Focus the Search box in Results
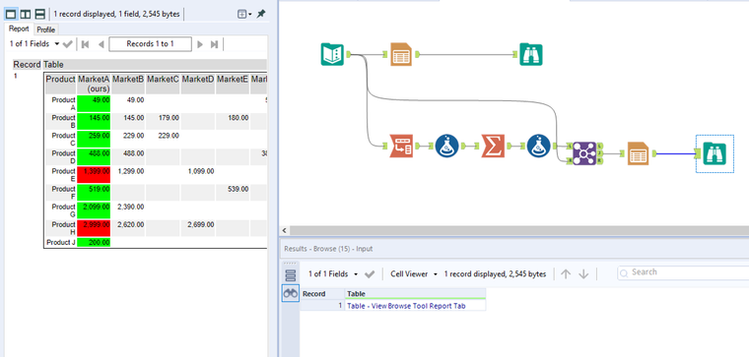This screenshot has width=749, height=357. pos(684,272)
